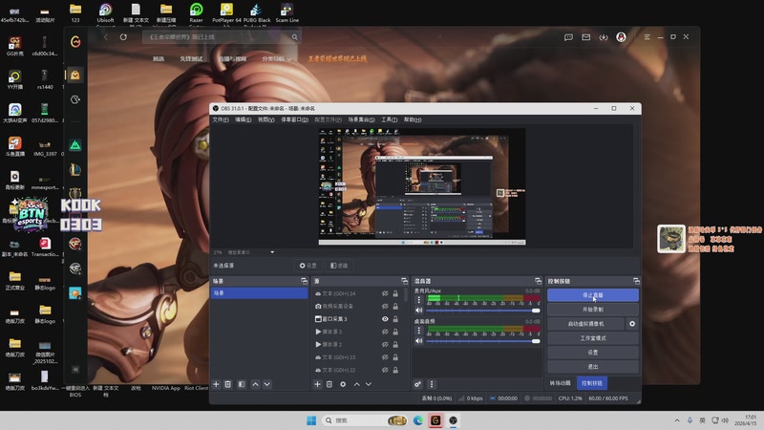764x430 pixels.
Task: Add a new source with 源 panel plus icon
Action: pyautogui.click(x=317, y=384)
